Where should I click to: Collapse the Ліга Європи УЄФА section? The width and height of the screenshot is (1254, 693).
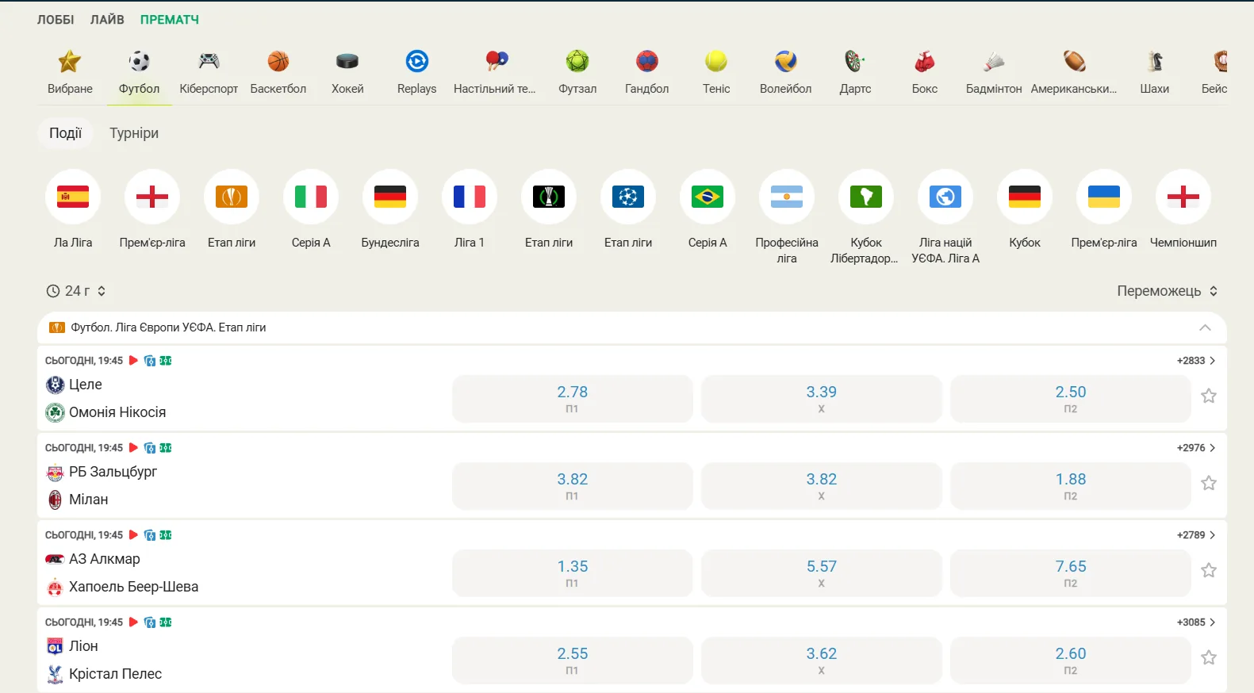pos(1205,327)
